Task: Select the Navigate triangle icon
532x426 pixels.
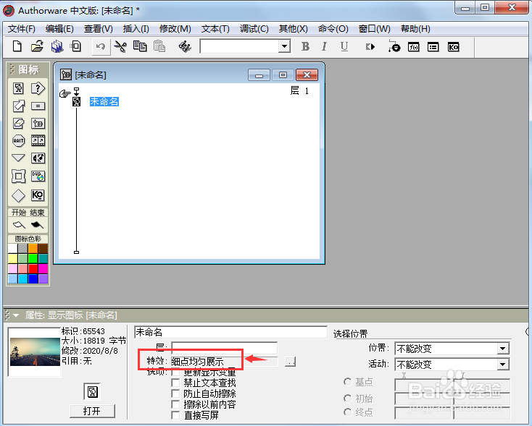Action: pyautogui.click(x=18, y=158)
